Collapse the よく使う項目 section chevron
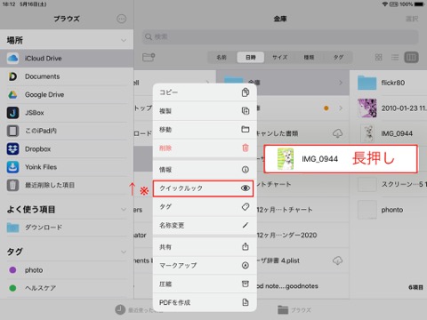The width and height of the screenshot is (427, 320). click(x=124, y=210)
